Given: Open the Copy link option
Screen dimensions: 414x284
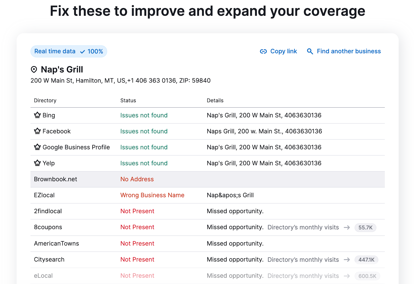Looking at the screenshot, I should click(283, 51).
